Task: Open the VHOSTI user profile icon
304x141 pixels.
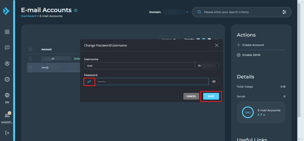Action: pyautogui.click(x=7, y=115)
